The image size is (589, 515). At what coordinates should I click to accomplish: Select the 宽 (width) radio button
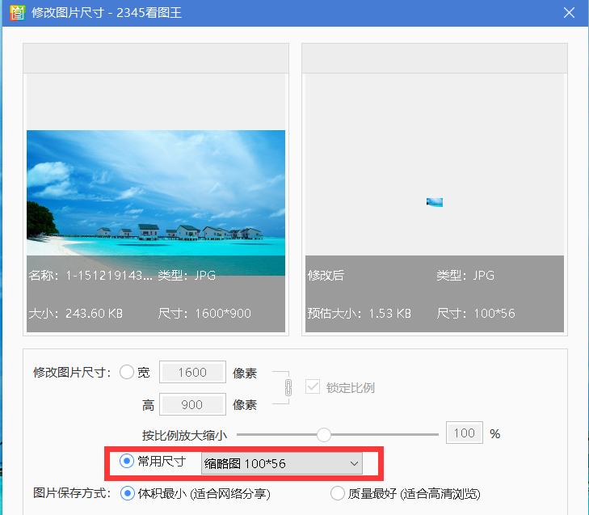(127, 373)
